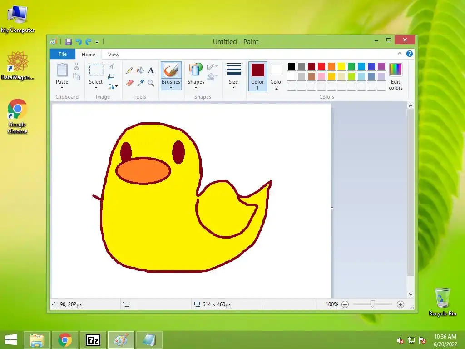This screenshot has height=349, width=465.
Task: Open the File menu
Action: pos(63,54)
